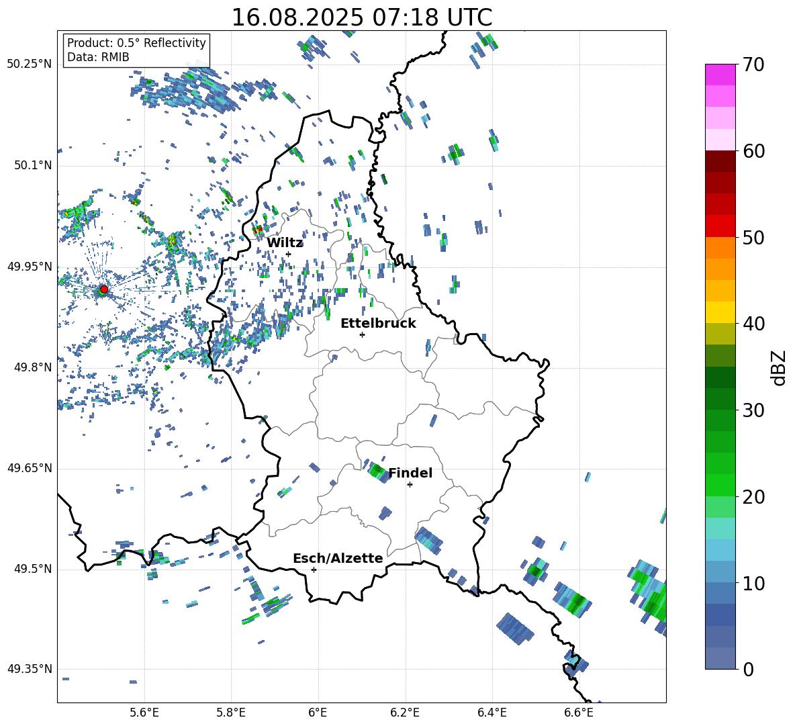Click the bright green colorbar segment at 20
This screenshot has height=726, width=795.
tap(720, 485)
